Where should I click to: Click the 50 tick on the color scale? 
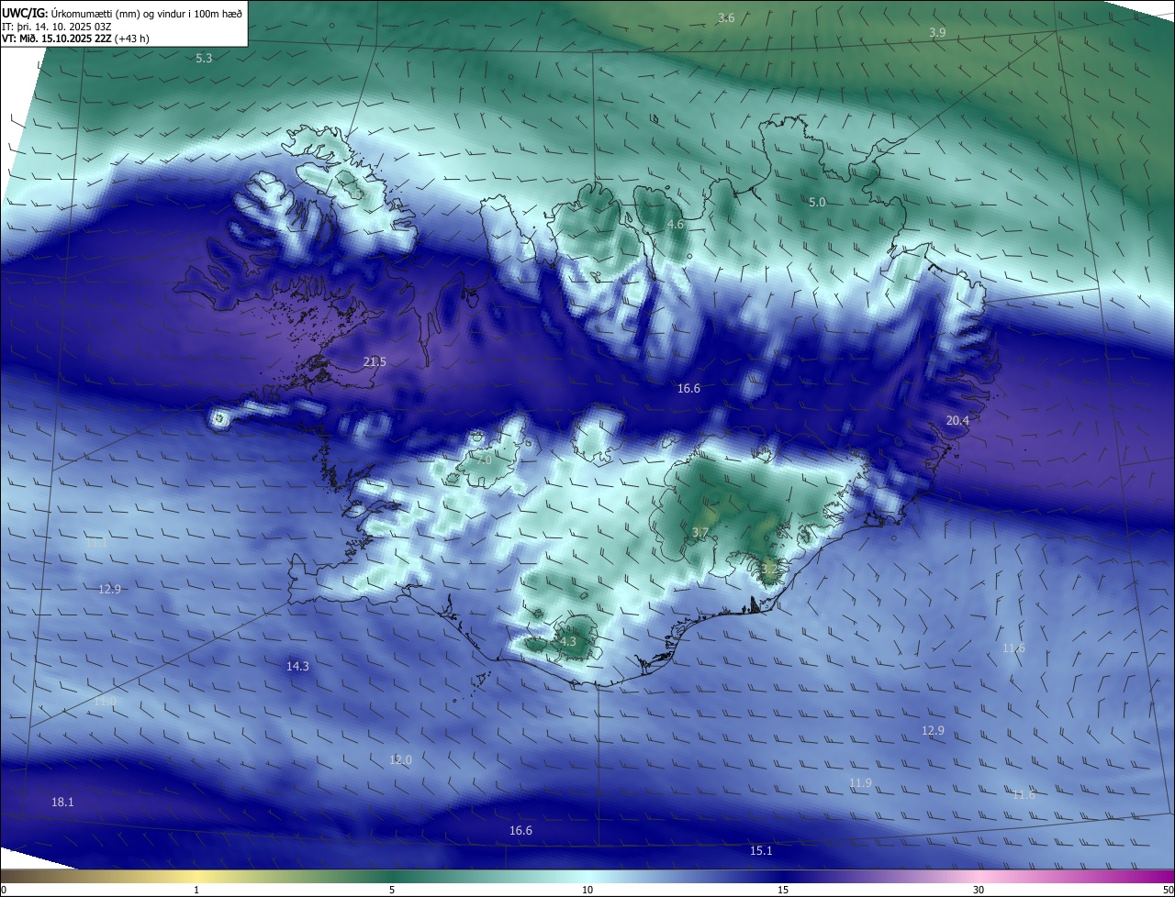[x=1168, y=890]
